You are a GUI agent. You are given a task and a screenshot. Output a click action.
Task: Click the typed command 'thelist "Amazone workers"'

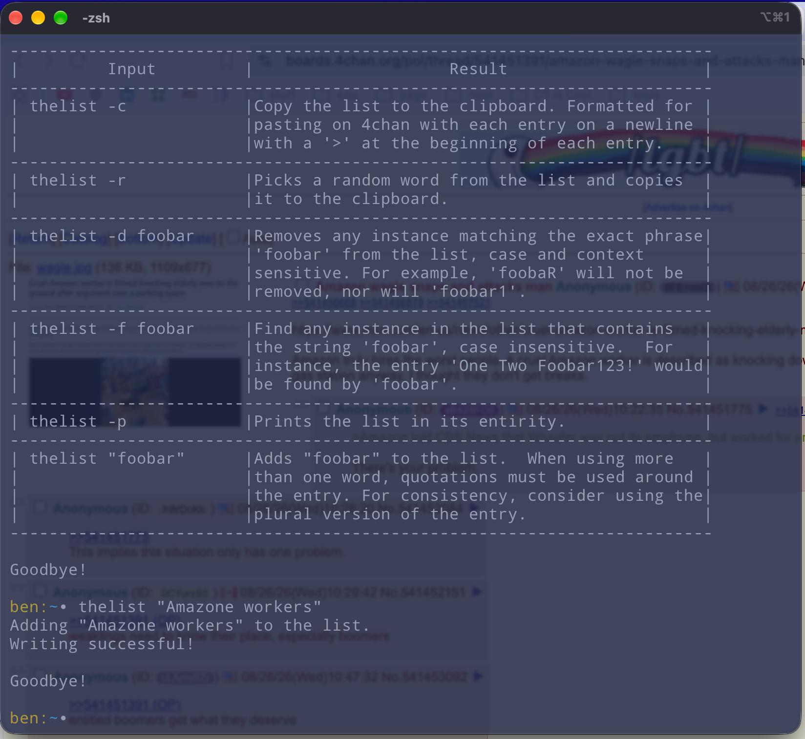(x=200, y=607)
